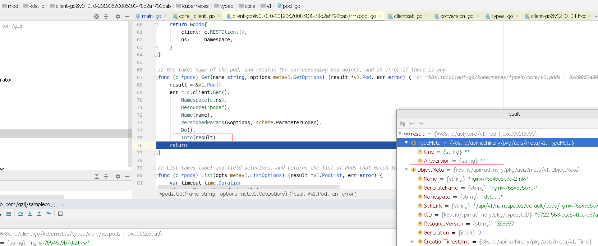Select the Namespace "default" row

click(x=497, y=197)
